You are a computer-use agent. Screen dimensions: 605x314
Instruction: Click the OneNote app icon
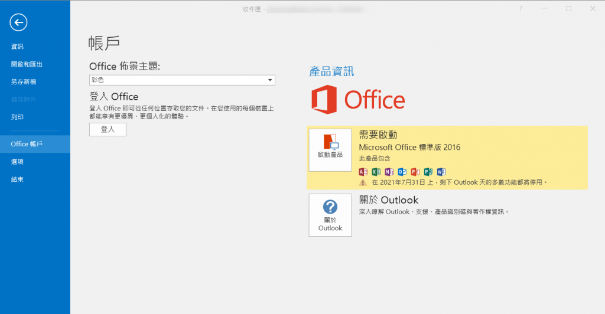pos(389,172)
